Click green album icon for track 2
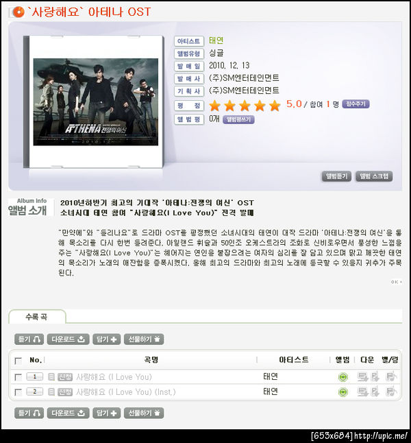 coord(343,392)
